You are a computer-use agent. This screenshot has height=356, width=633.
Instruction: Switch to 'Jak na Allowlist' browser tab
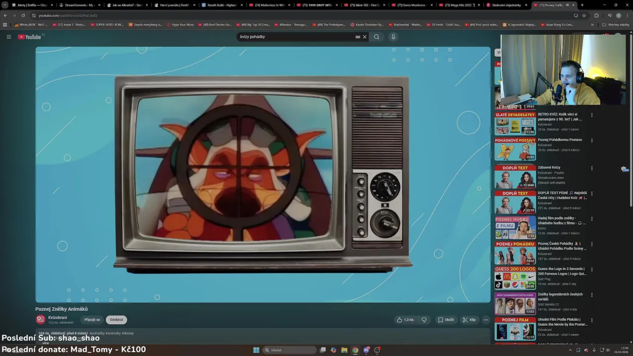coord(127,5)
